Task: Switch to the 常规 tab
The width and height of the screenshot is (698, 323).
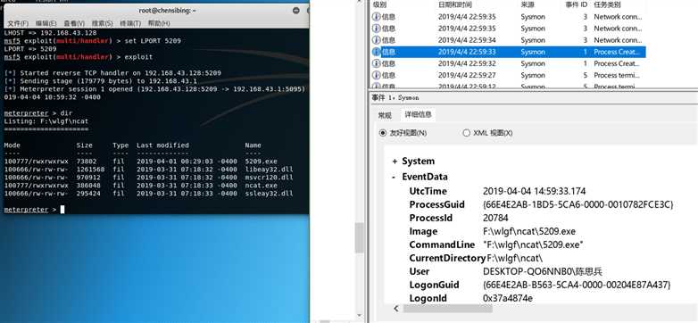Action: (385, 115)
